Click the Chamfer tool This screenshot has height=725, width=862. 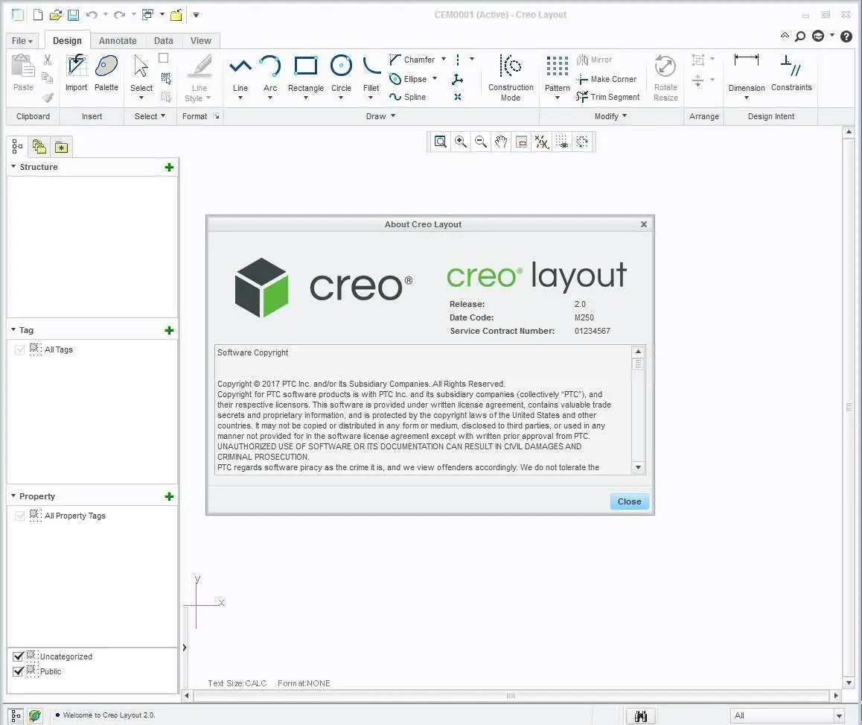(x=412, y=60)
